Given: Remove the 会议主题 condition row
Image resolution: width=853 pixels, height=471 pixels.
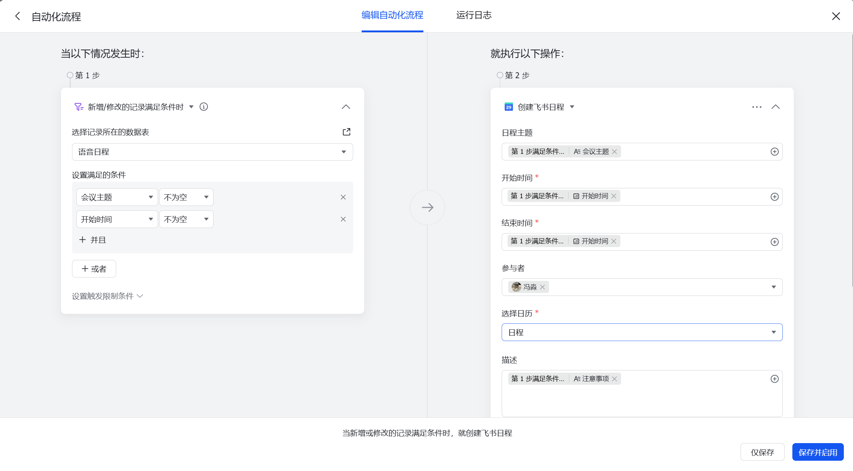Looking at the screenshot, I should pyautogui.click(x=343, y=197).
